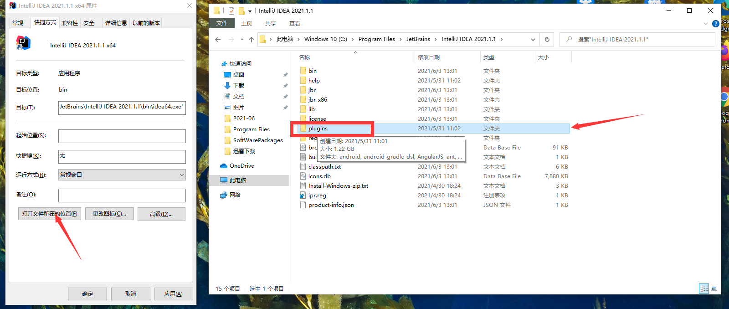Click Open File Location (打开文件所在的位置) button
Image resolution: width=729 pixels, height=309 pixels.
pos(50,214)
